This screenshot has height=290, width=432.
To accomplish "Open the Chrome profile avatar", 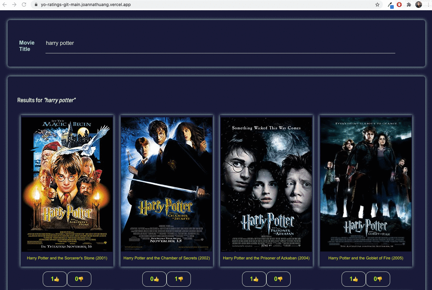I will pyautogui.click(x=419, y=5).
